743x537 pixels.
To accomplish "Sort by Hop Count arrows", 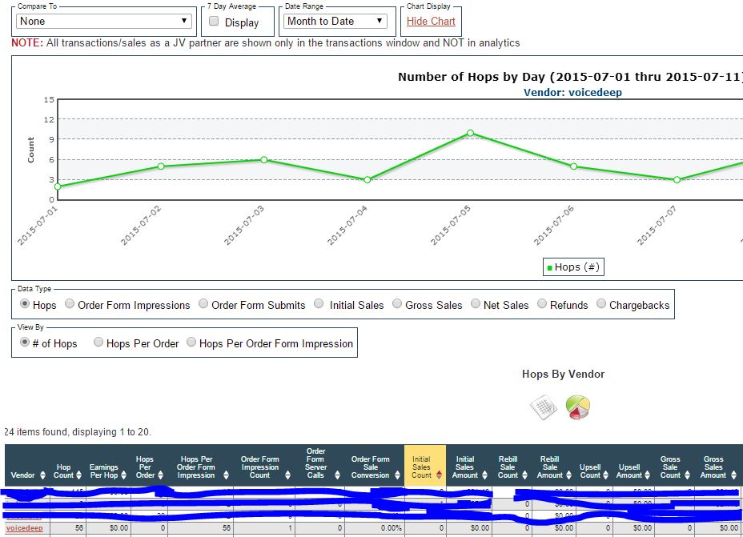I will tap(78, 475).
